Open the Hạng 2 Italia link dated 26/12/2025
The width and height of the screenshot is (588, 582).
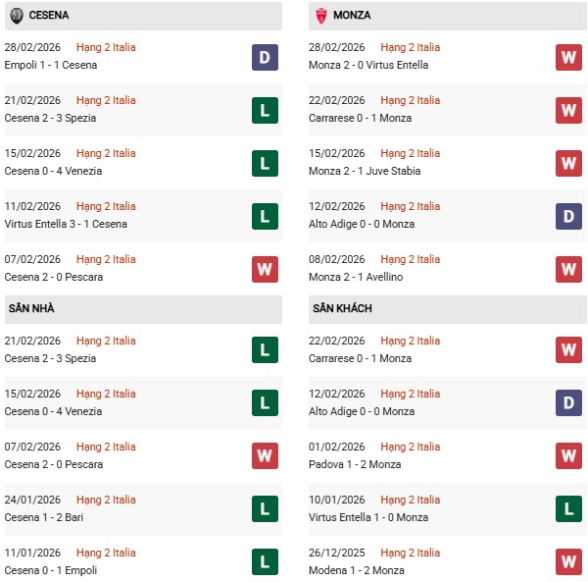pyautogui.click(x=409, y=553)
